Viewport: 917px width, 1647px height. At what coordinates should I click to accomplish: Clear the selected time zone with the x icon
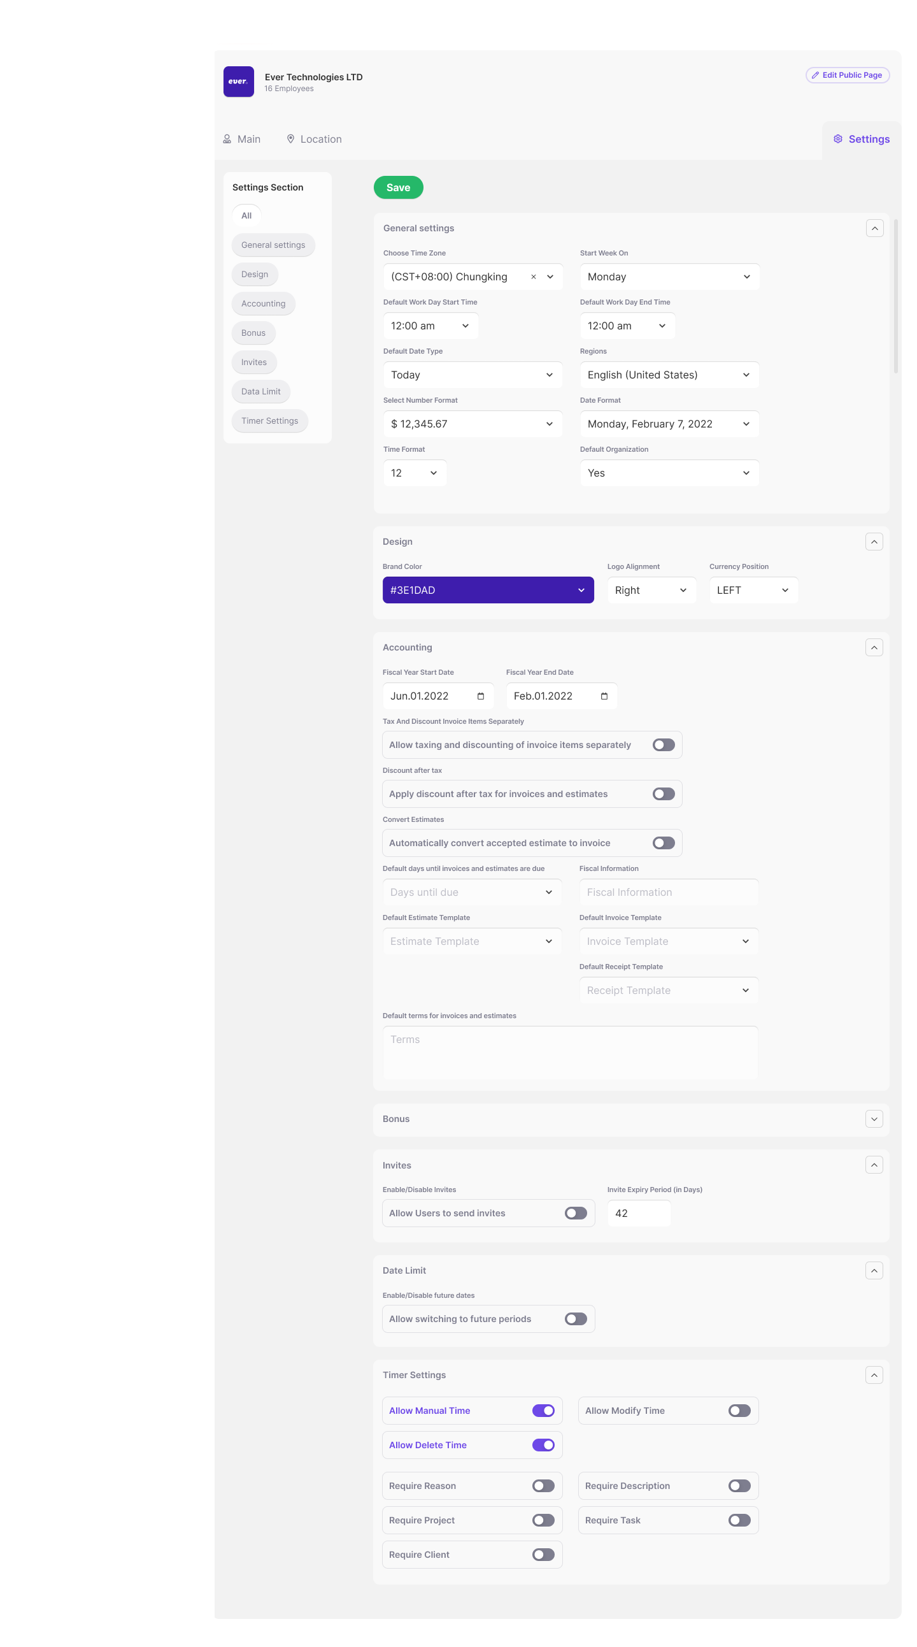534,277
